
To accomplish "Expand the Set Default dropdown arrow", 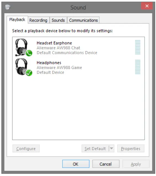I will (111, 149).
